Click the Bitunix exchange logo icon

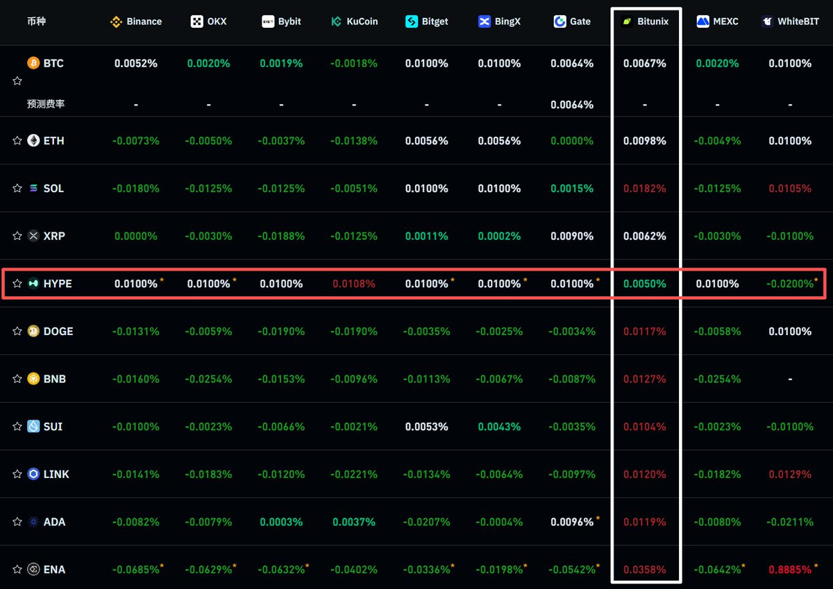click(628, 22)
